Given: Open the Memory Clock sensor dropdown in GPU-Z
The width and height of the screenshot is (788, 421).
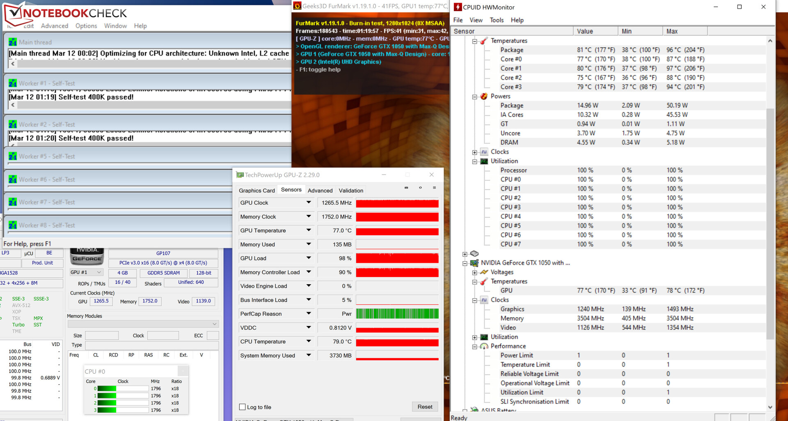Looking at the screenshot, I should [309, 216].
